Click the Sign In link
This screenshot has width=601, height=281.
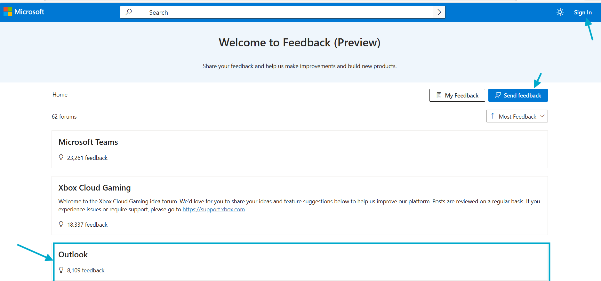(x=583, y=12)
